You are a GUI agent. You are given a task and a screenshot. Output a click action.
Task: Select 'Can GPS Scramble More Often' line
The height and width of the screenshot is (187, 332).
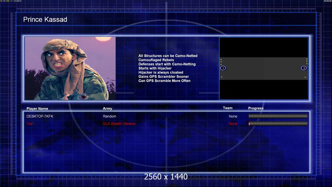[164, 81]
